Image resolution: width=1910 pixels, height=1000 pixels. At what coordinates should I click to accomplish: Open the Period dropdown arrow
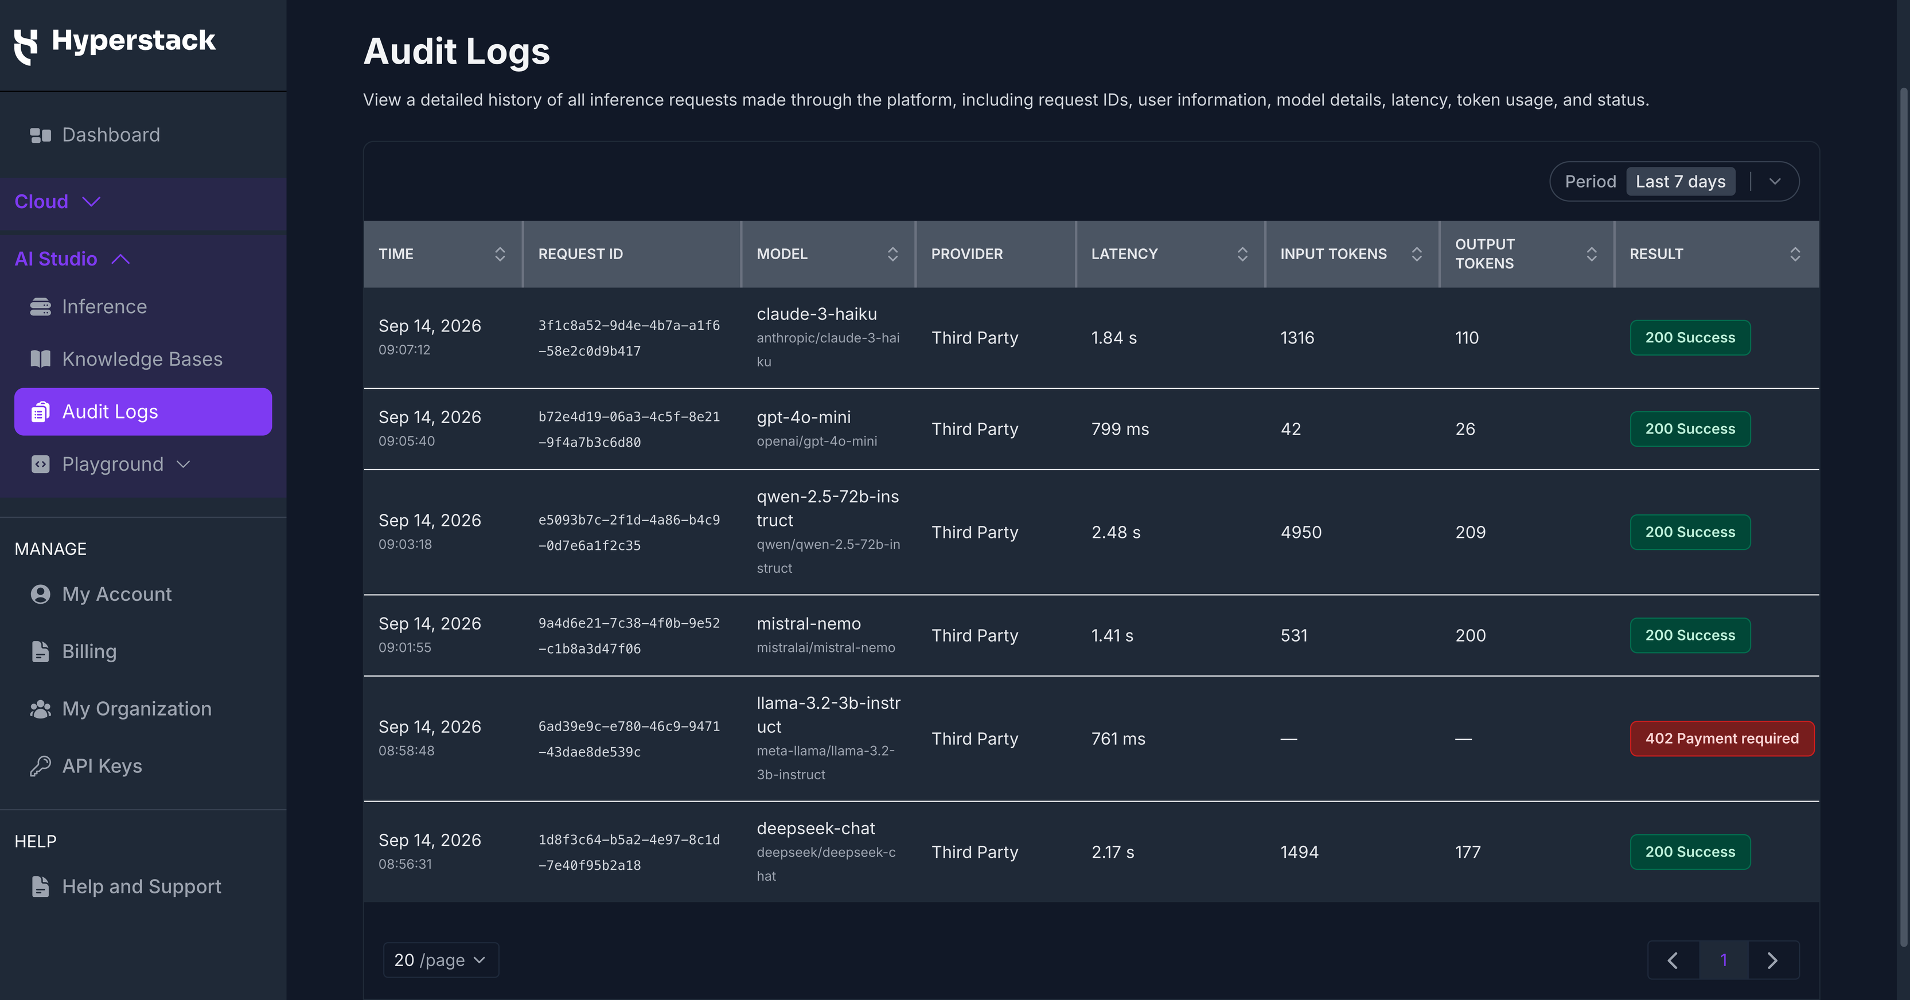tap(1775, 182)
